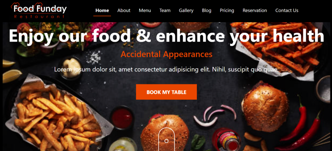Go to the Reservation page
The width and height of the screenshot is (332, 151).
click(x=255, y=10)
